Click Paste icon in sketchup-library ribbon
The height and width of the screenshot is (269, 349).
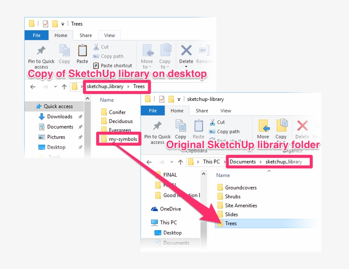pos(198,126)
